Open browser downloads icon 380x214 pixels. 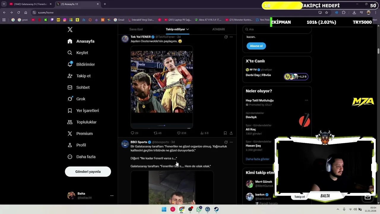354,12
